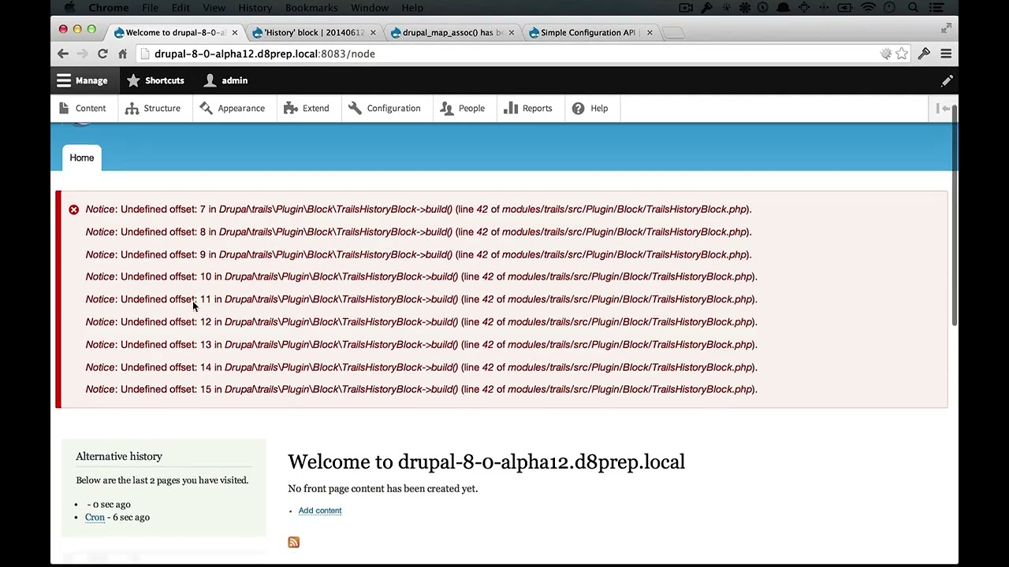1009x567 pixels.
Task: Click the camera recording menu bar icon
Action: coord(686,8)
